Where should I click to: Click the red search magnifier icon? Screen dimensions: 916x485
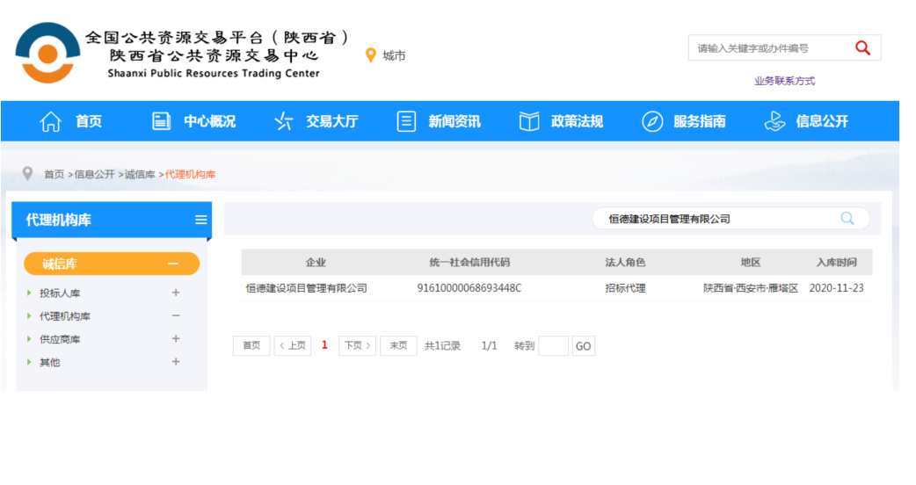[862, 47]
